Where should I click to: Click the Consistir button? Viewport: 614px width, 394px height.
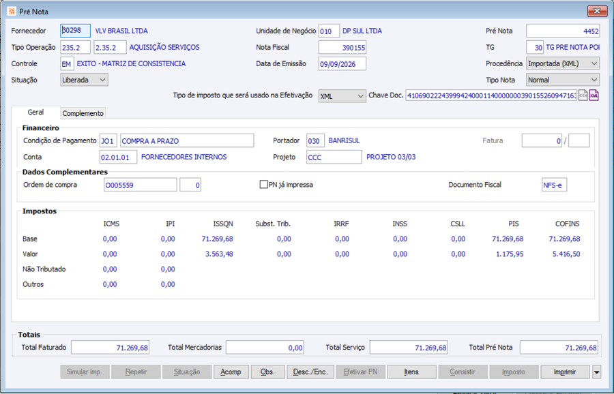463,372
